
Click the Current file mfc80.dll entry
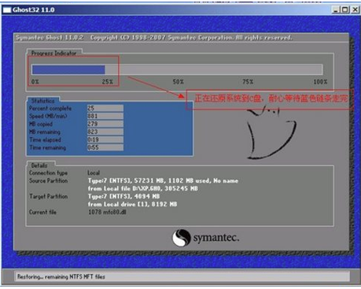pos(107,212)
